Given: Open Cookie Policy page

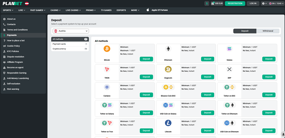Looking at the screenshot, I should tap(23, 46).
